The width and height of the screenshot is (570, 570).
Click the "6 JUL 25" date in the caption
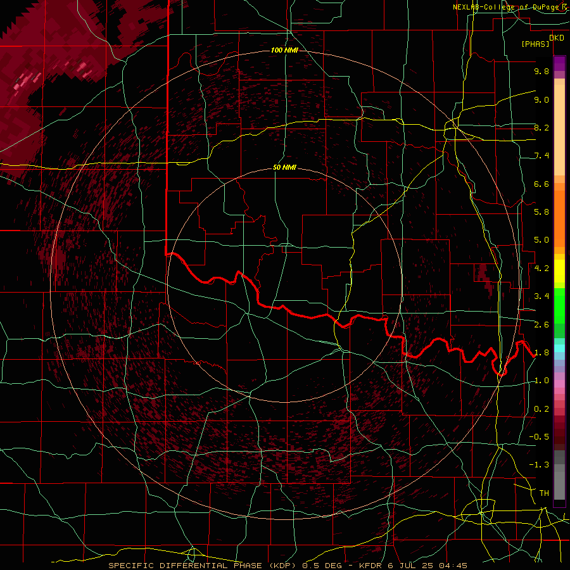tap(412, 566)
